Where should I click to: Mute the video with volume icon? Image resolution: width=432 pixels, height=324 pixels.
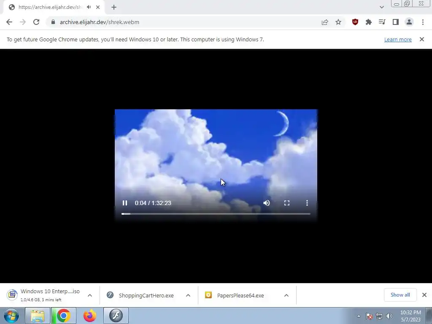(267, 203)
